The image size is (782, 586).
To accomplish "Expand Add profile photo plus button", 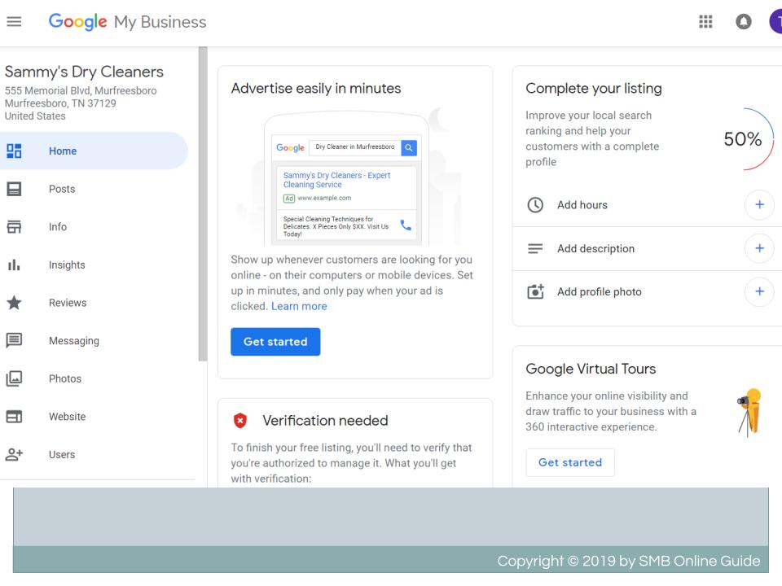I will pyautogui.click(x=758, y=291).
